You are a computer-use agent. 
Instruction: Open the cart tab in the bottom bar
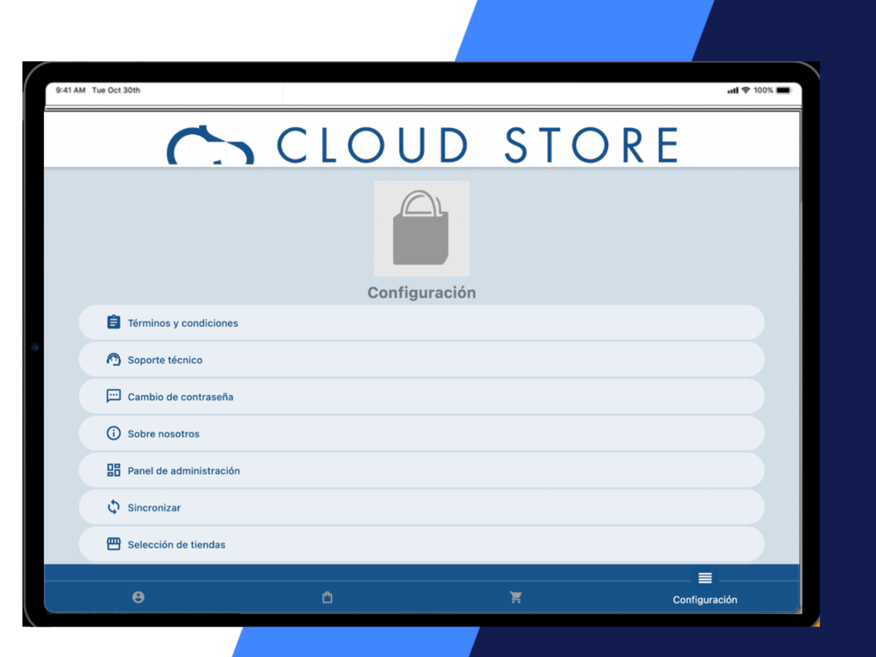point(516,597)
